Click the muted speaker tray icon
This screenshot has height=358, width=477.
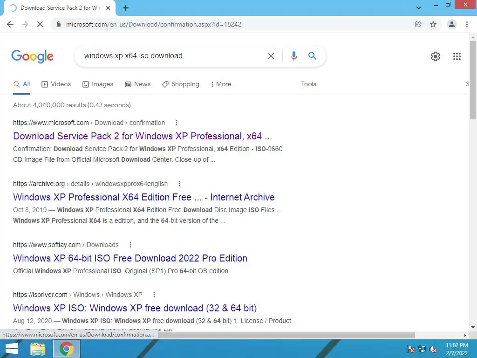point(433,349)
